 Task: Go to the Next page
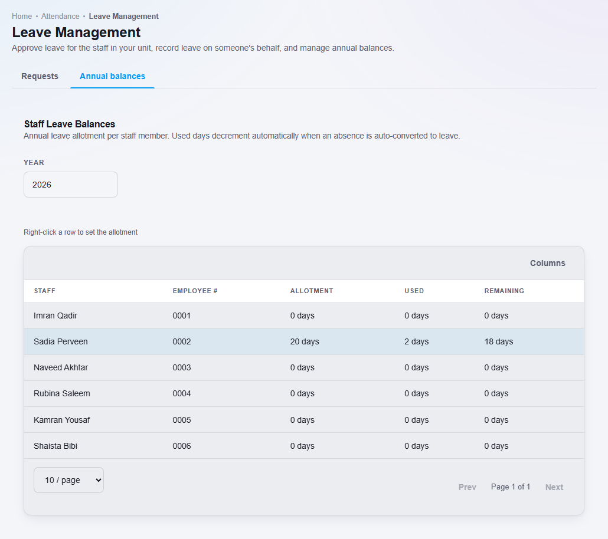554,487
